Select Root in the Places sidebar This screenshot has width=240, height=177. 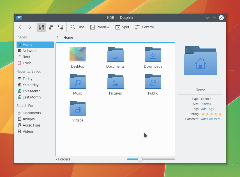click(26, 57)
